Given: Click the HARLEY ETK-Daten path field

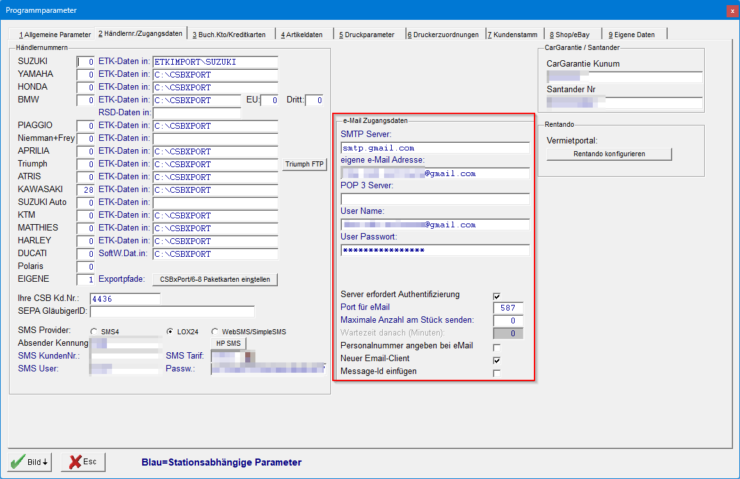Looking at the screenshot, I should point(215,241).
